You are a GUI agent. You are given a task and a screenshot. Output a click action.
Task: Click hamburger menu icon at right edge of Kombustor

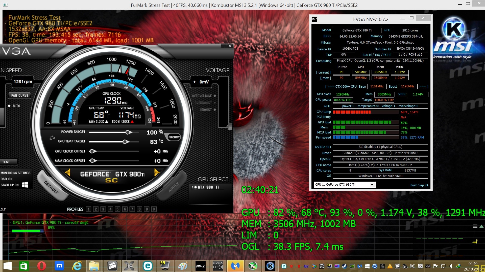tap(475, 226)
